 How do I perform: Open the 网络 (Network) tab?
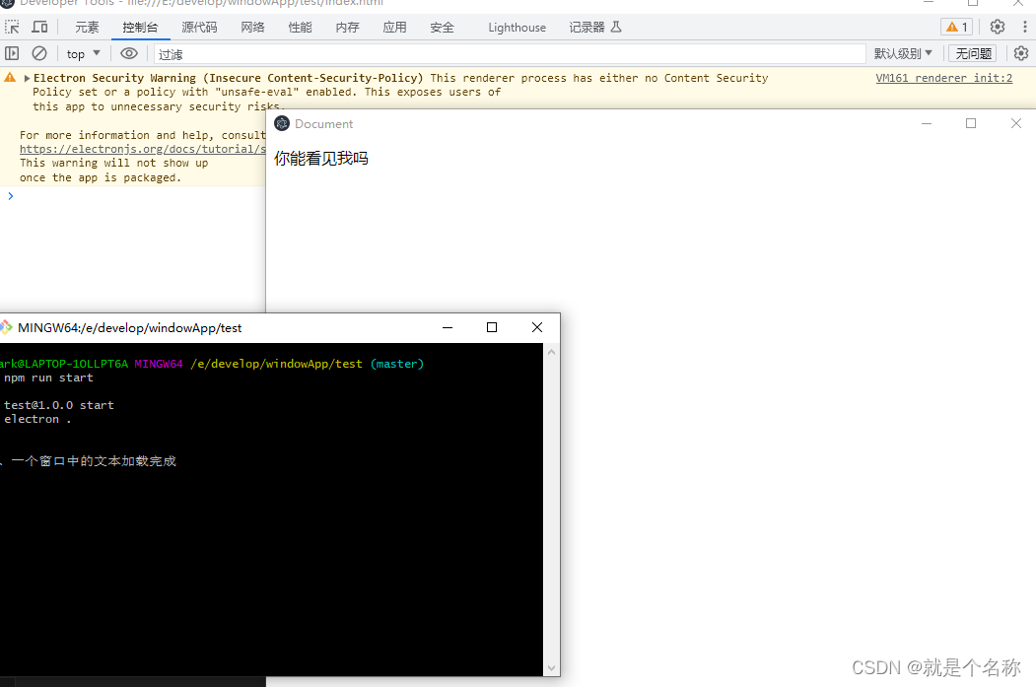(252, 27)
